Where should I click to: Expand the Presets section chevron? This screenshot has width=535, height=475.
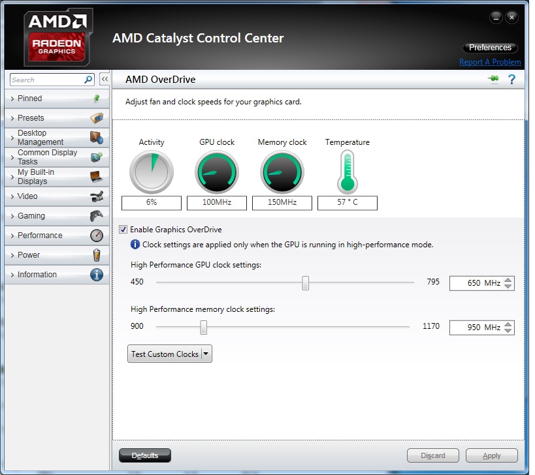(12, 118)
